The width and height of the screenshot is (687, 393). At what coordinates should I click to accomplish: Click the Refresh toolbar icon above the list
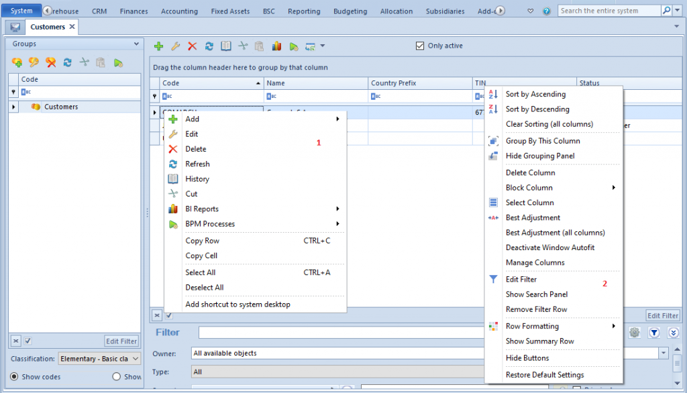tap(209, 46)
